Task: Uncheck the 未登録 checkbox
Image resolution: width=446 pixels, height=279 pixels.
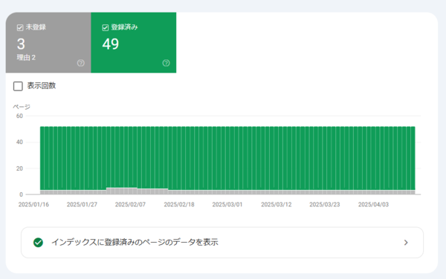Action: [20, 27]
